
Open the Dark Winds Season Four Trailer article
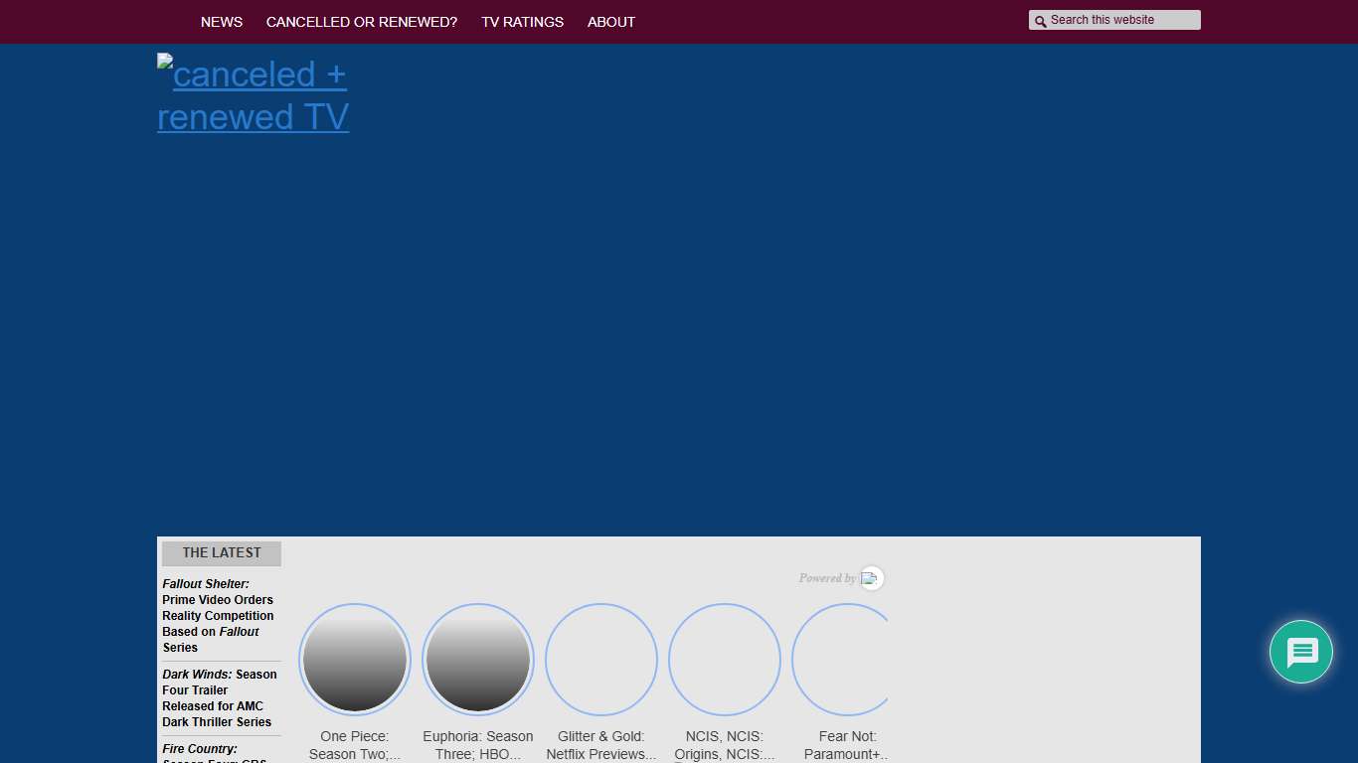coord(218,697)
